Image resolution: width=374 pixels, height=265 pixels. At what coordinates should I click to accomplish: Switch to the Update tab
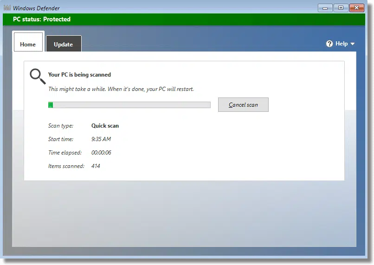(64, 44)
